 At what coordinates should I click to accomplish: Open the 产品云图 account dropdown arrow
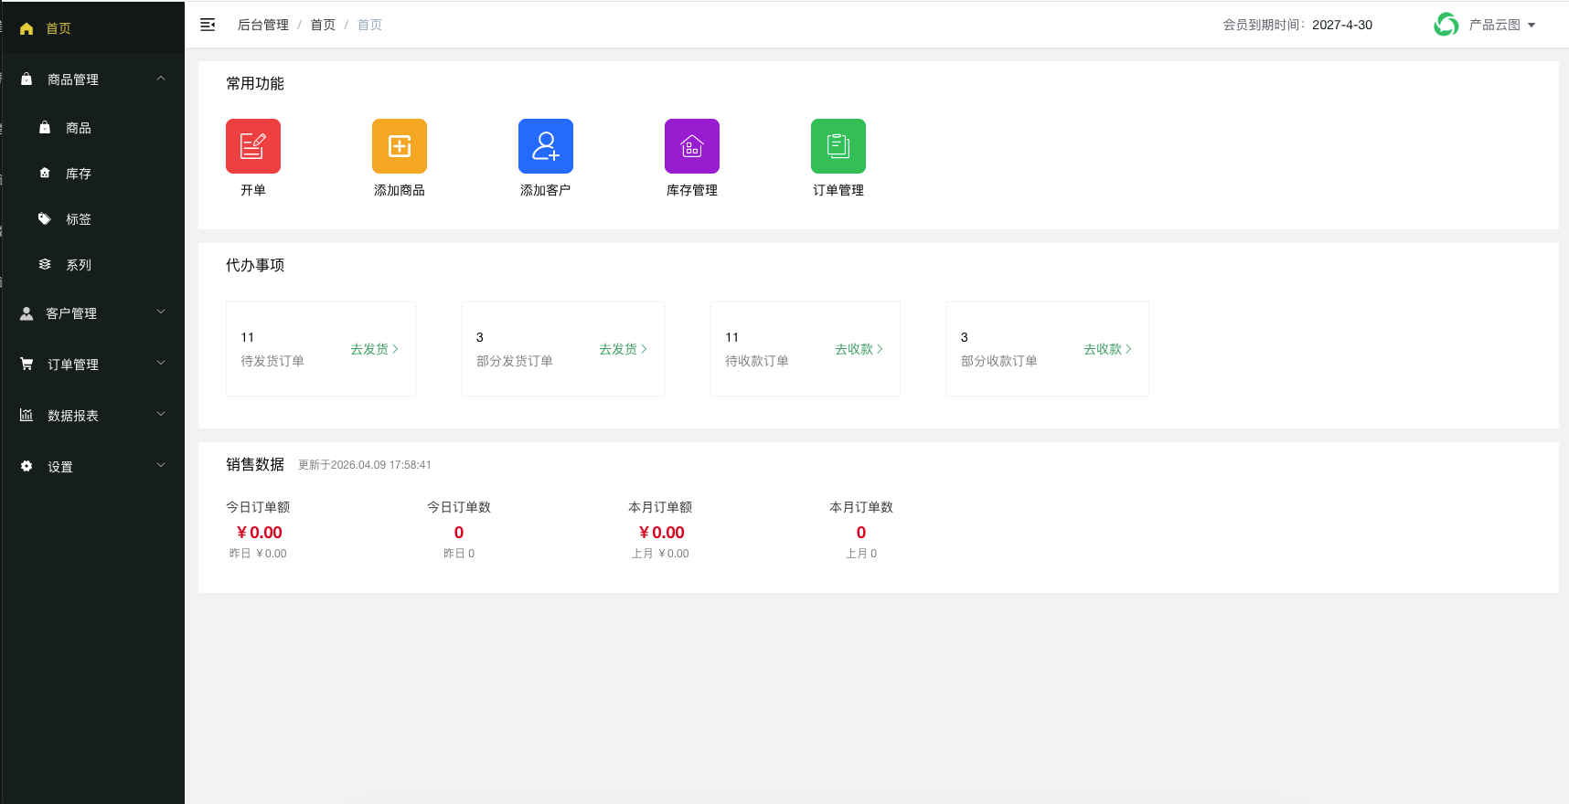pos(1532,26)
